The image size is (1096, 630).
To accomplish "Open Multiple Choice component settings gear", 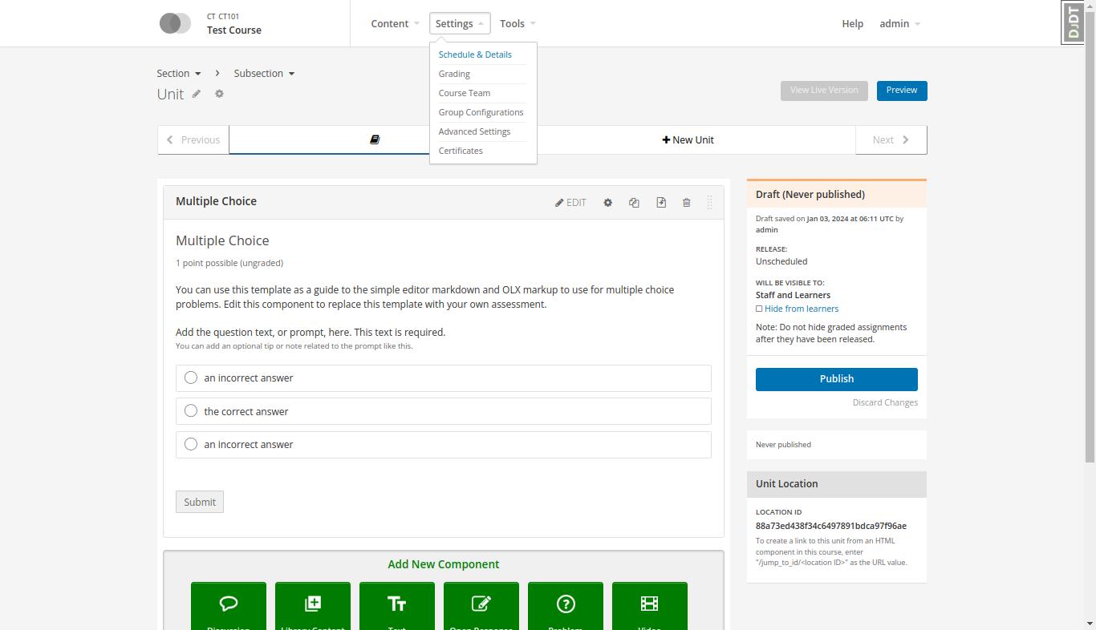I will pyautogui.click(x=607, y=203).
